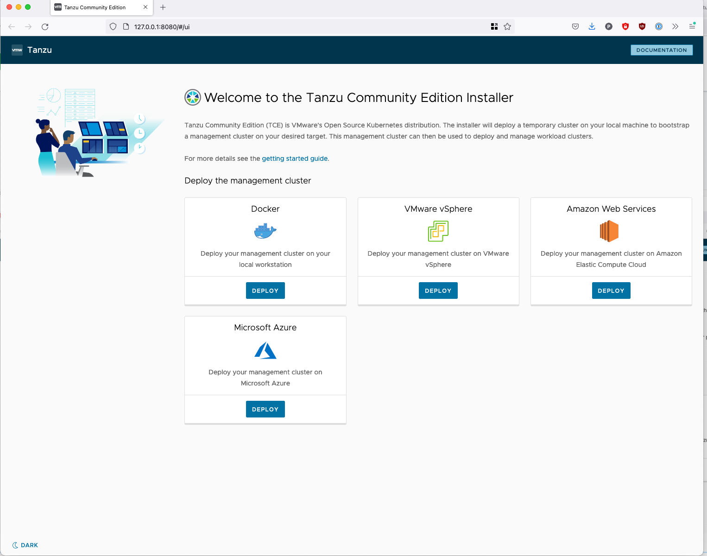Open the Firefox application menu

[x=692, y=26]
